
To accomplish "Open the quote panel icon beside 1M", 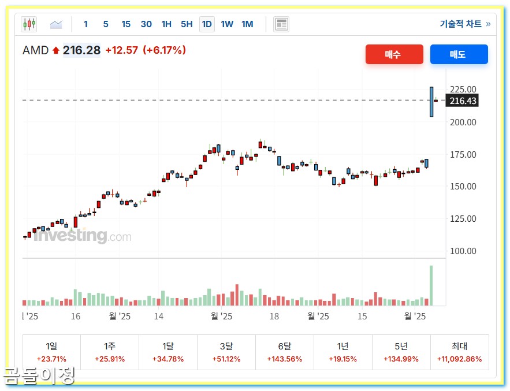I will 281,24.
